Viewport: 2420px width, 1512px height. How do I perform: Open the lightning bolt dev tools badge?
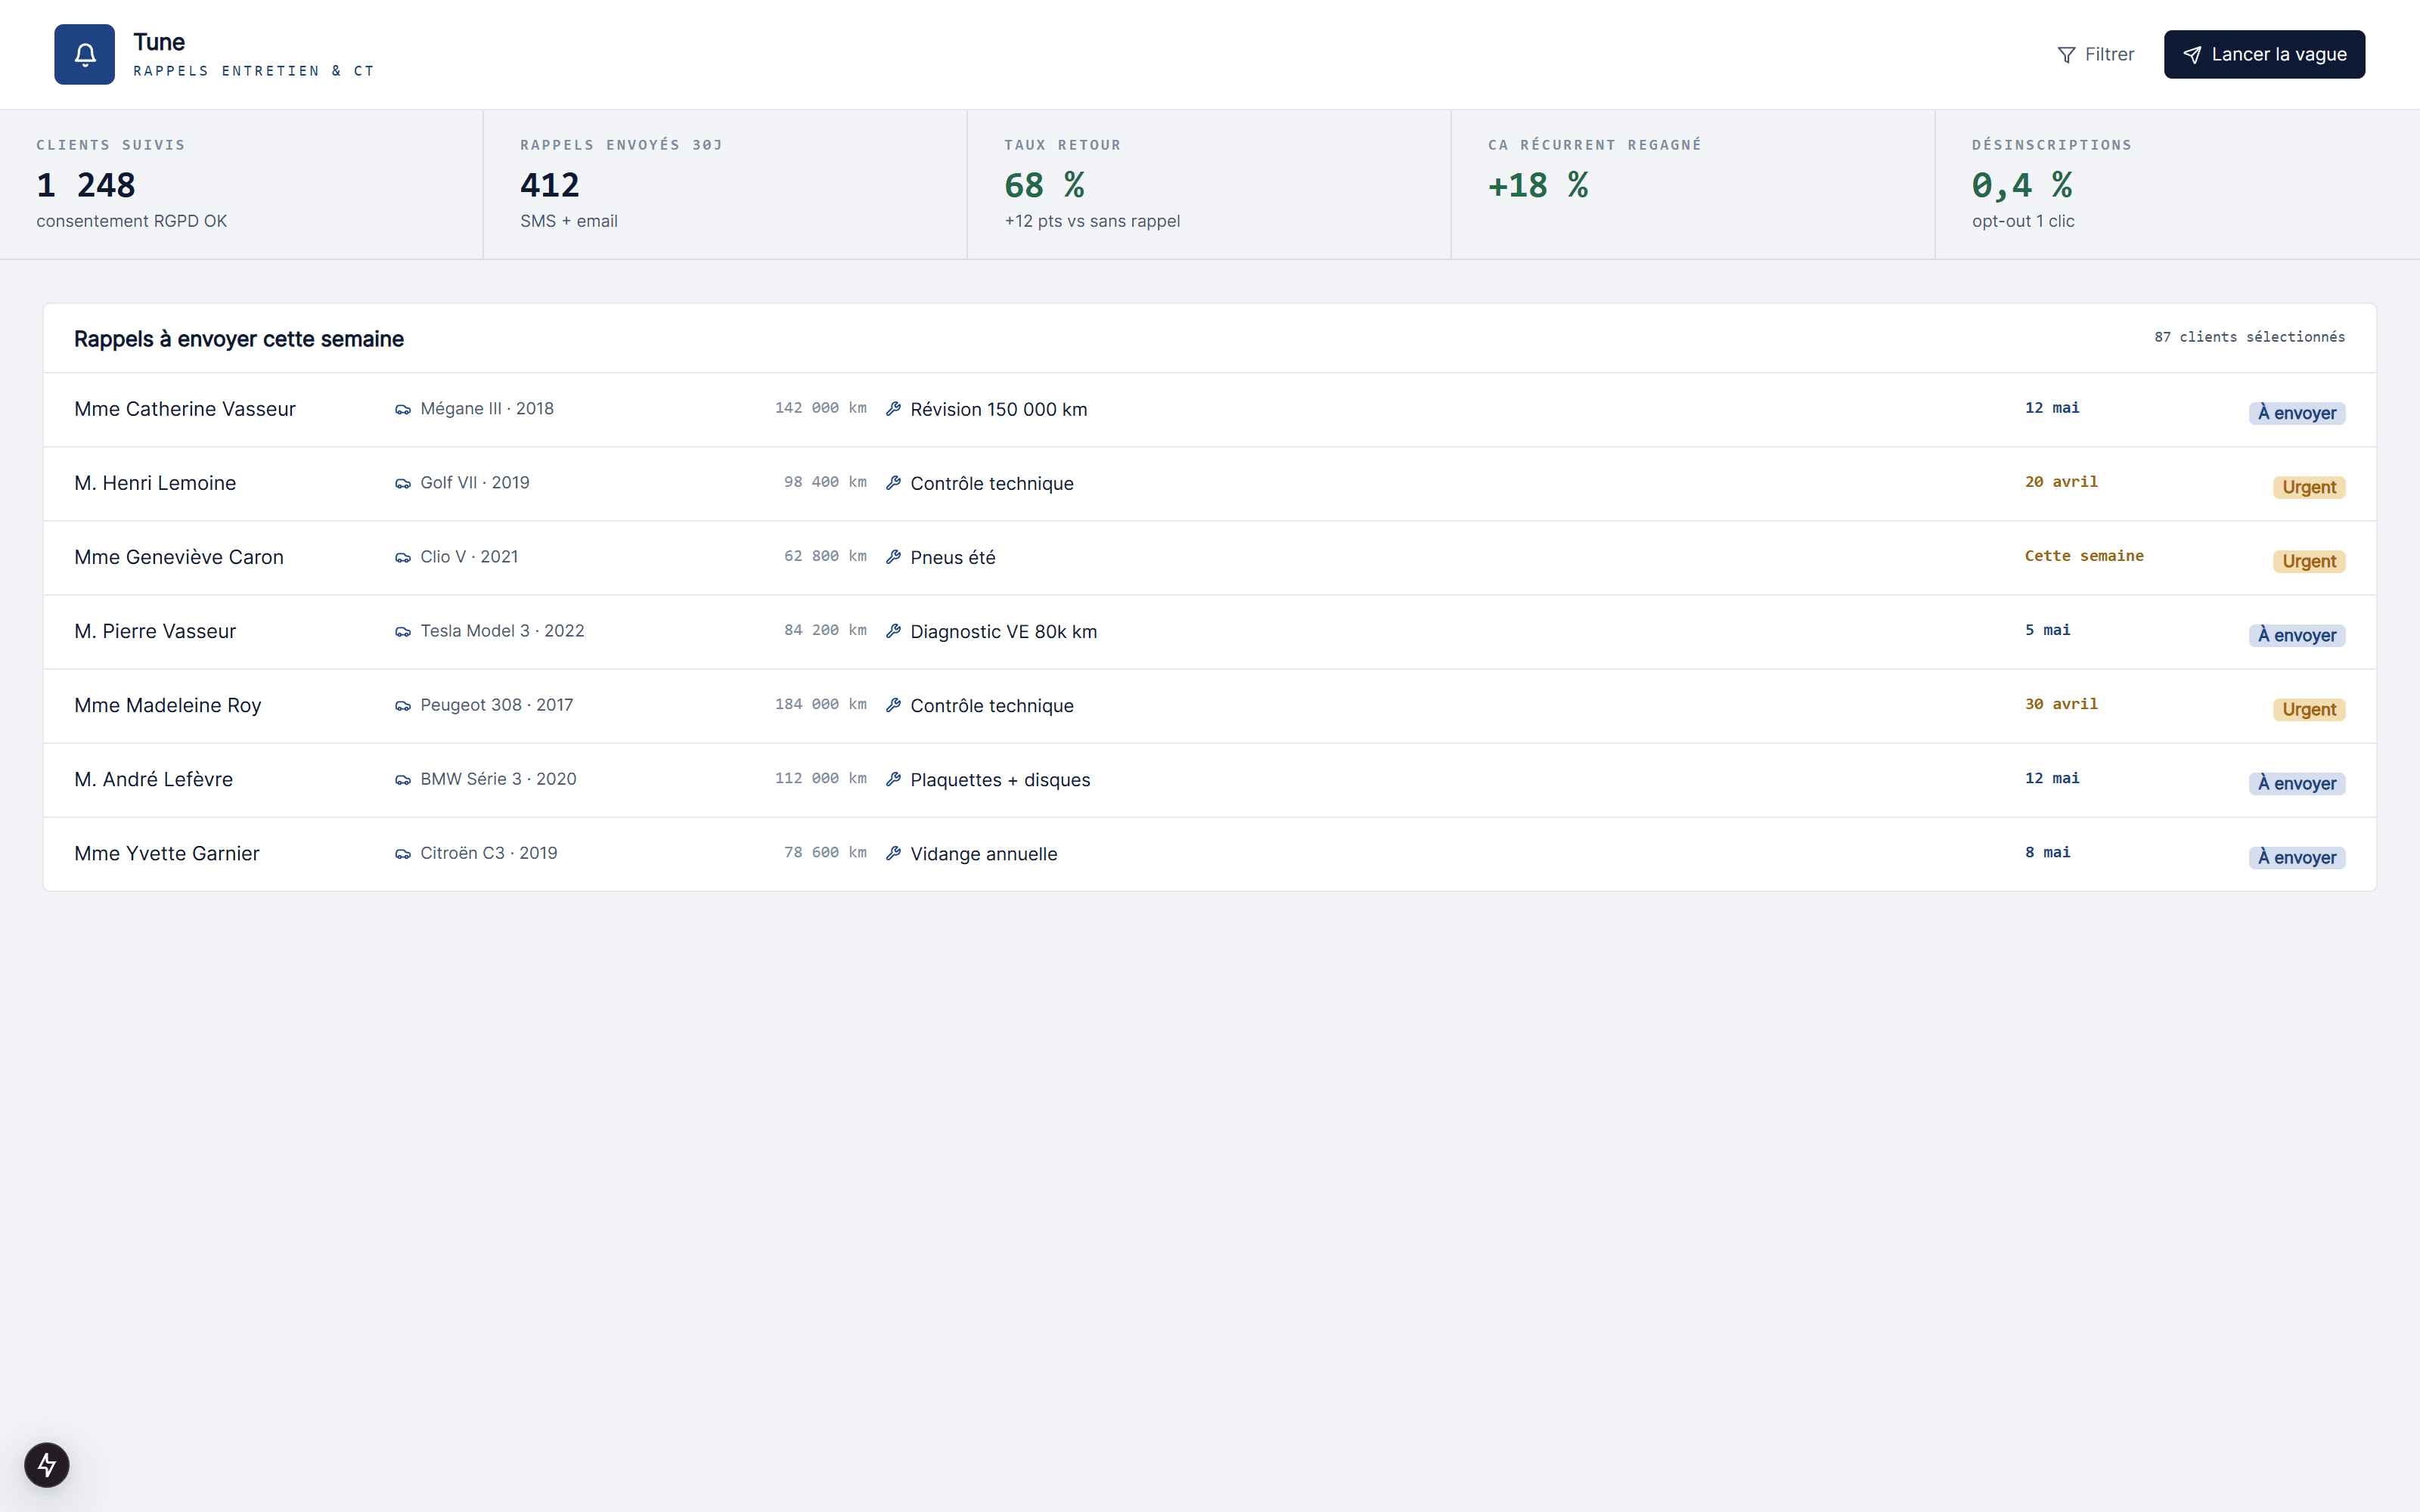point(47,1465)
